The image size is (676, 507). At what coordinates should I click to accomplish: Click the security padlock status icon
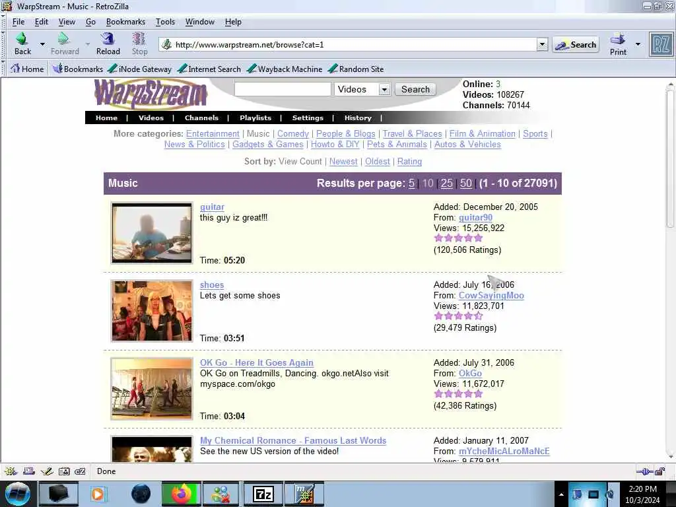[x=660, y=471]
